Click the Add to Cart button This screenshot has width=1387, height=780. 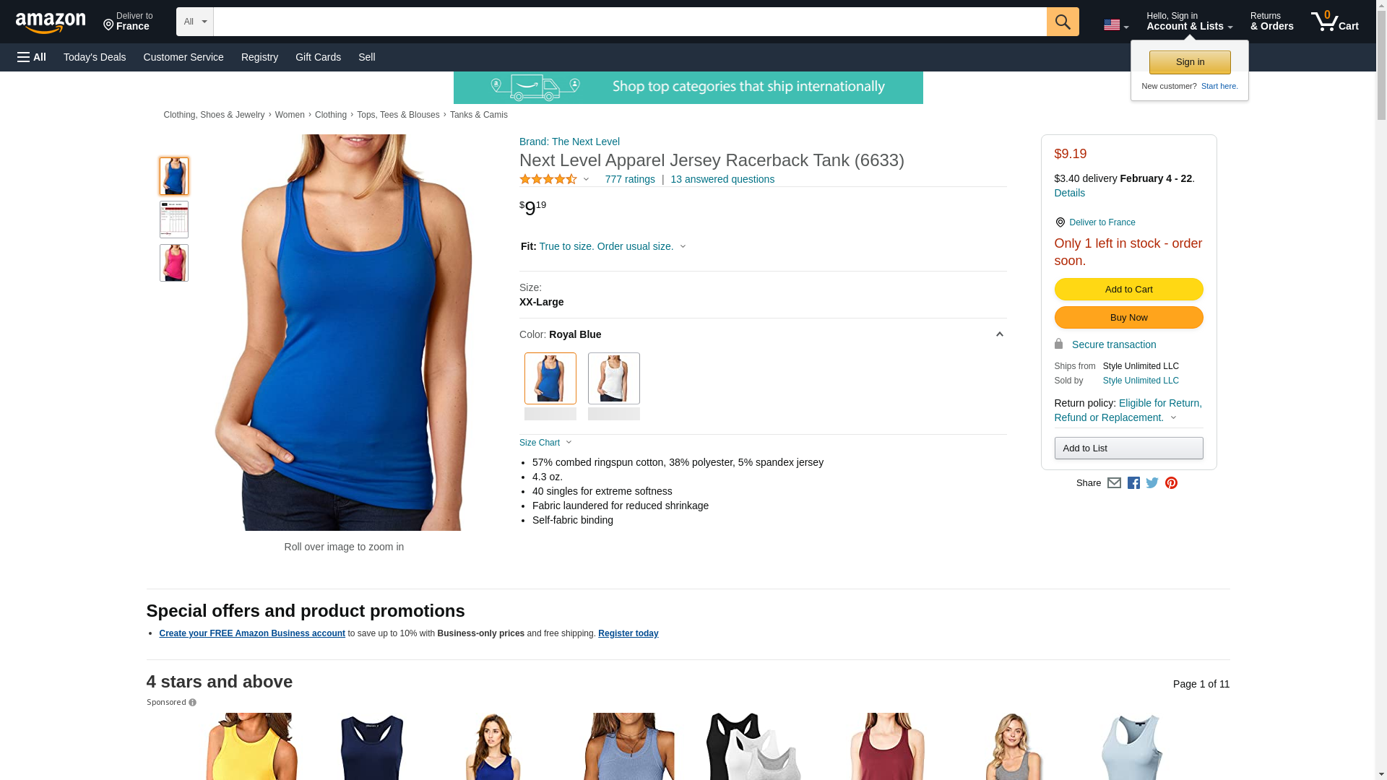point(1128,289)
